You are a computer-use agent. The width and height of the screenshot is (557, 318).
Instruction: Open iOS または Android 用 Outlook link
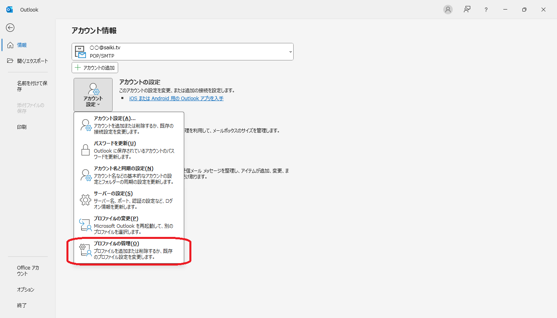[x=176, y=98]
